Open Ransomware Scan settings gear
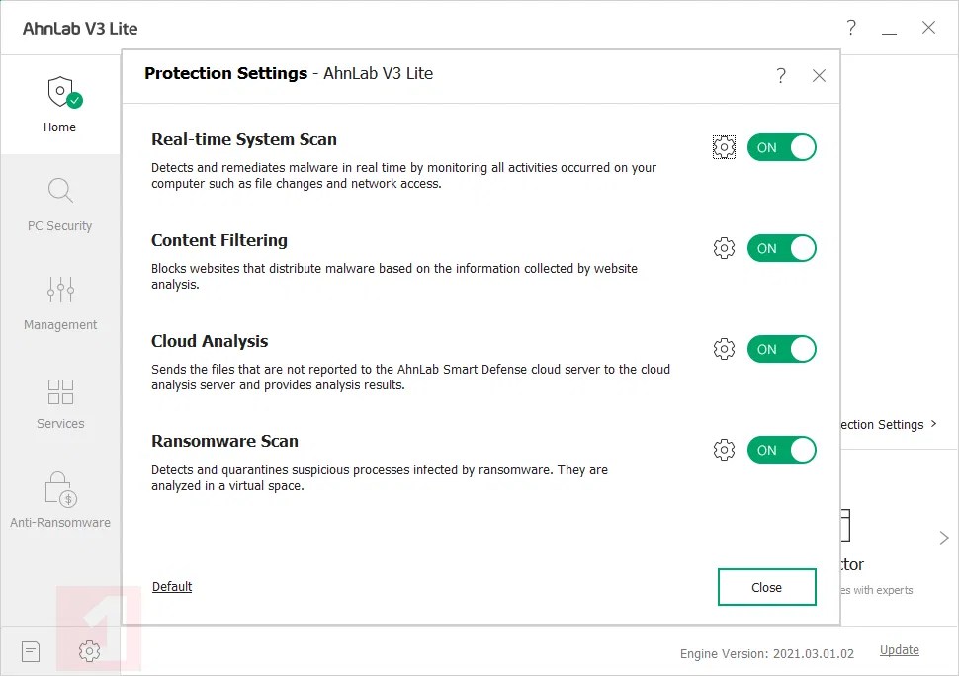Viewport: 959px width, 676px height. click(x=724, y=450)
